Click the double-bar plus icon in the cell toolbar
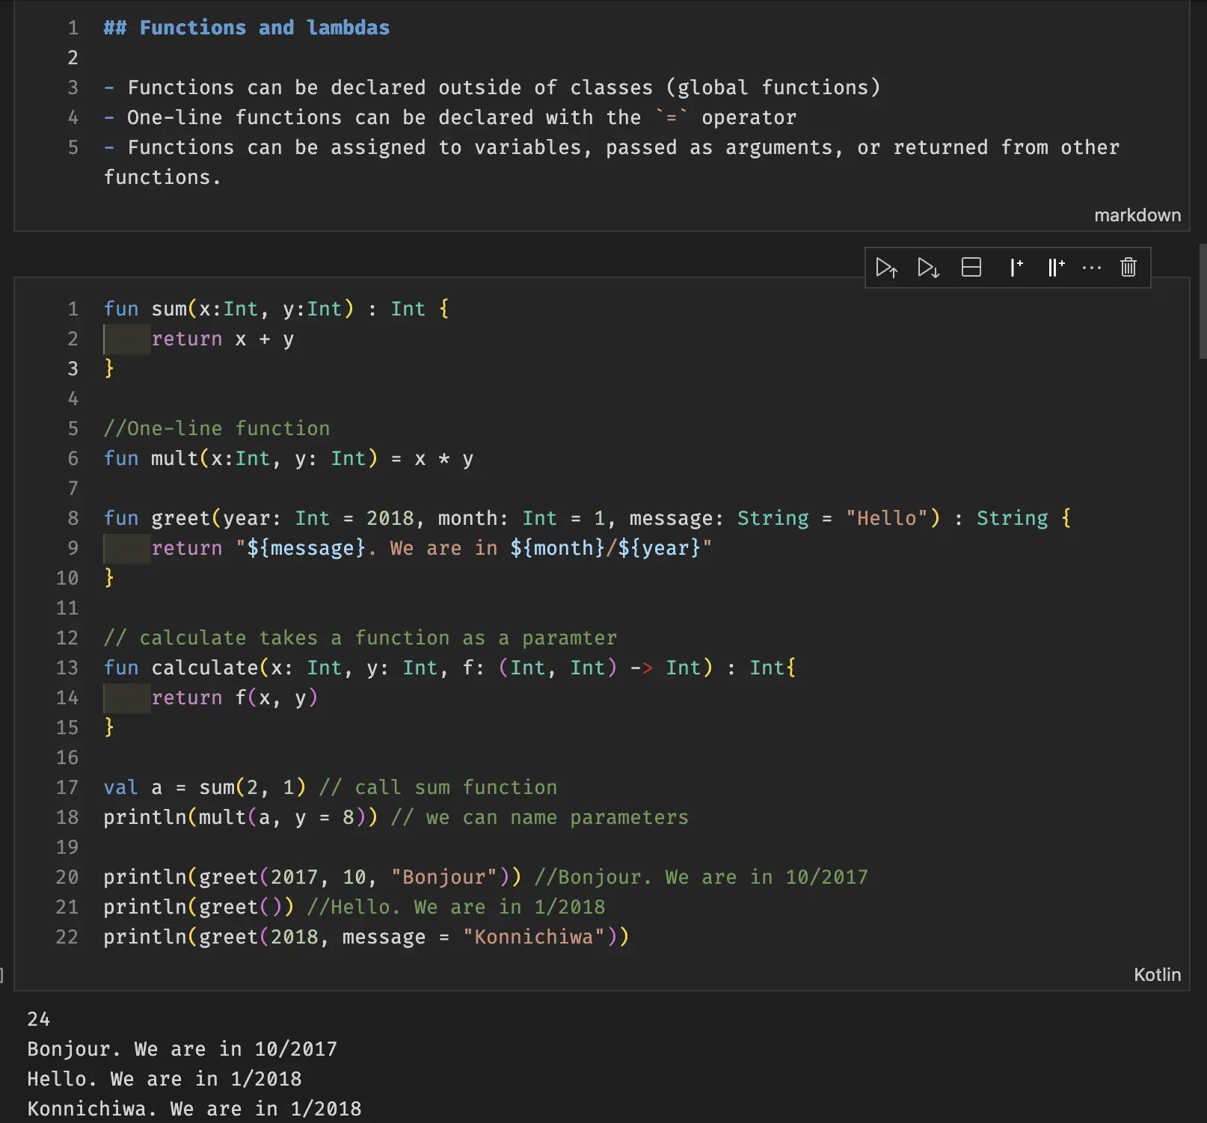 click(x=1055, y=268)
